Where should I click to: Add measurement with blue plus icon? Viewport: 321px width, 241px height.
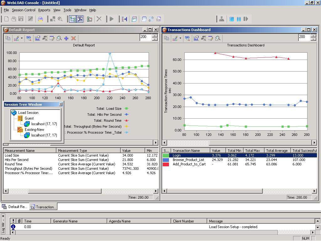pyautogui.click(x=66, y=38)
